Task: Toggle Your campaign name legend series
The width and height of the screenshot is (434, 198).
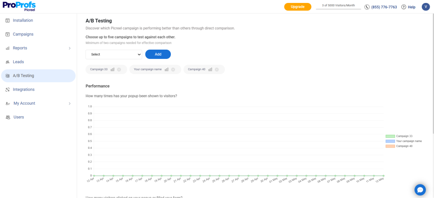Action: [390, 141]
